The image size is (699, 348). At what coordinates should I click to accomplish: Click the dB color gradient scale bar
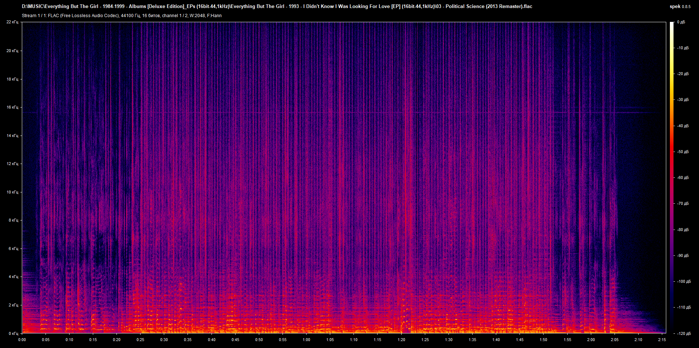[x=672, y=178]
